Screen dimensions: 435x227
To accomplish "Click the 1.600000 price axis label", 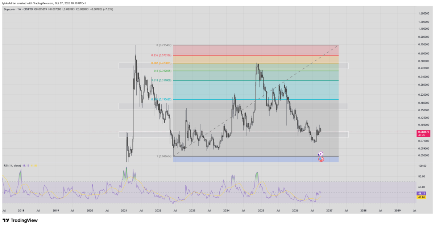I will pyautogui.click(x=424, y=13).
